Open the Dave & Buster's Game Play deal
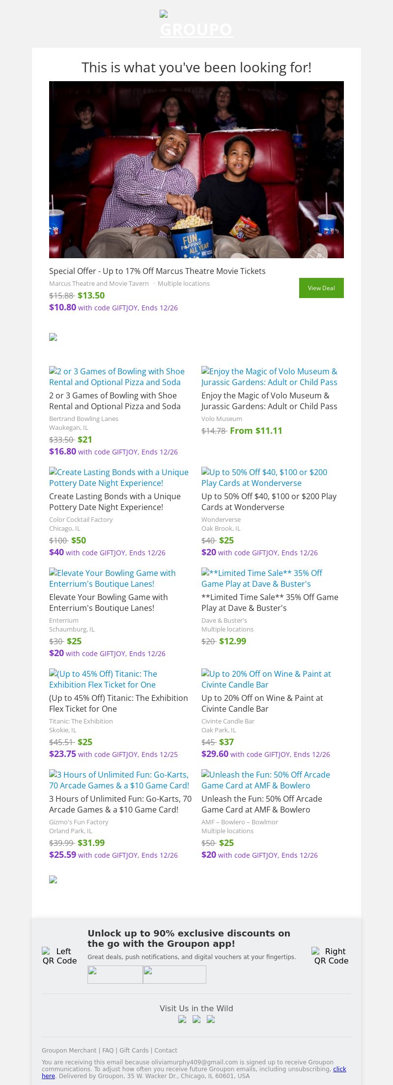Viewport: 393px width, 1085px height. (270, 603)
